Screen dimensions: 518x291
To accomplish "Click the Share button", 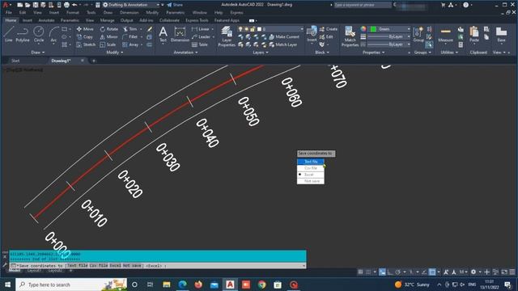I will point(175,5).
